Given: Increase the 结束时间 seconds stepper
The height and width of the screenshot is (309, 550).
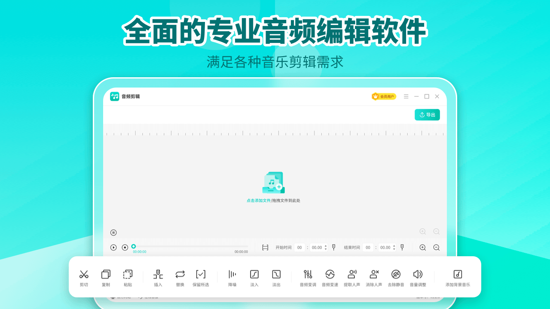Looking at the screenshot, I should point(394,246).
